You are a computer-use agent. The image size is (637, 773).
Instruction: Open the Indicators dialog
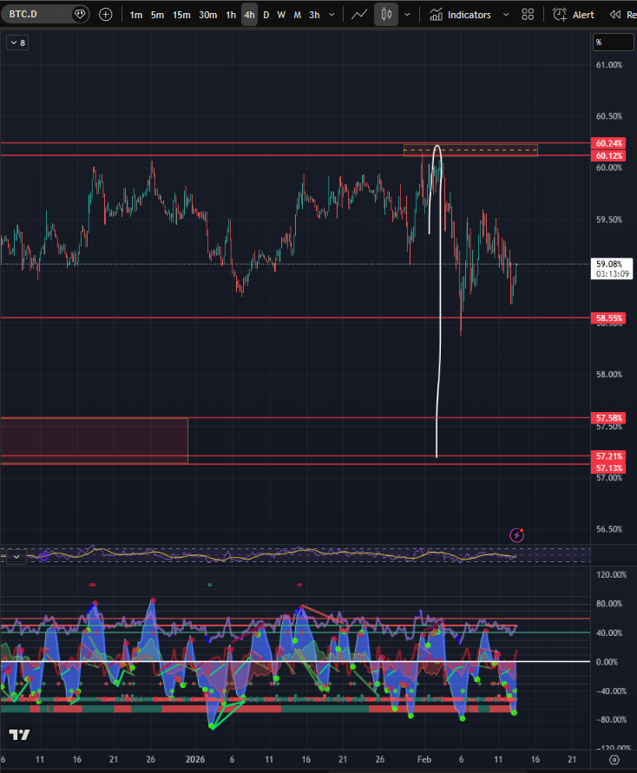[461, 15]
